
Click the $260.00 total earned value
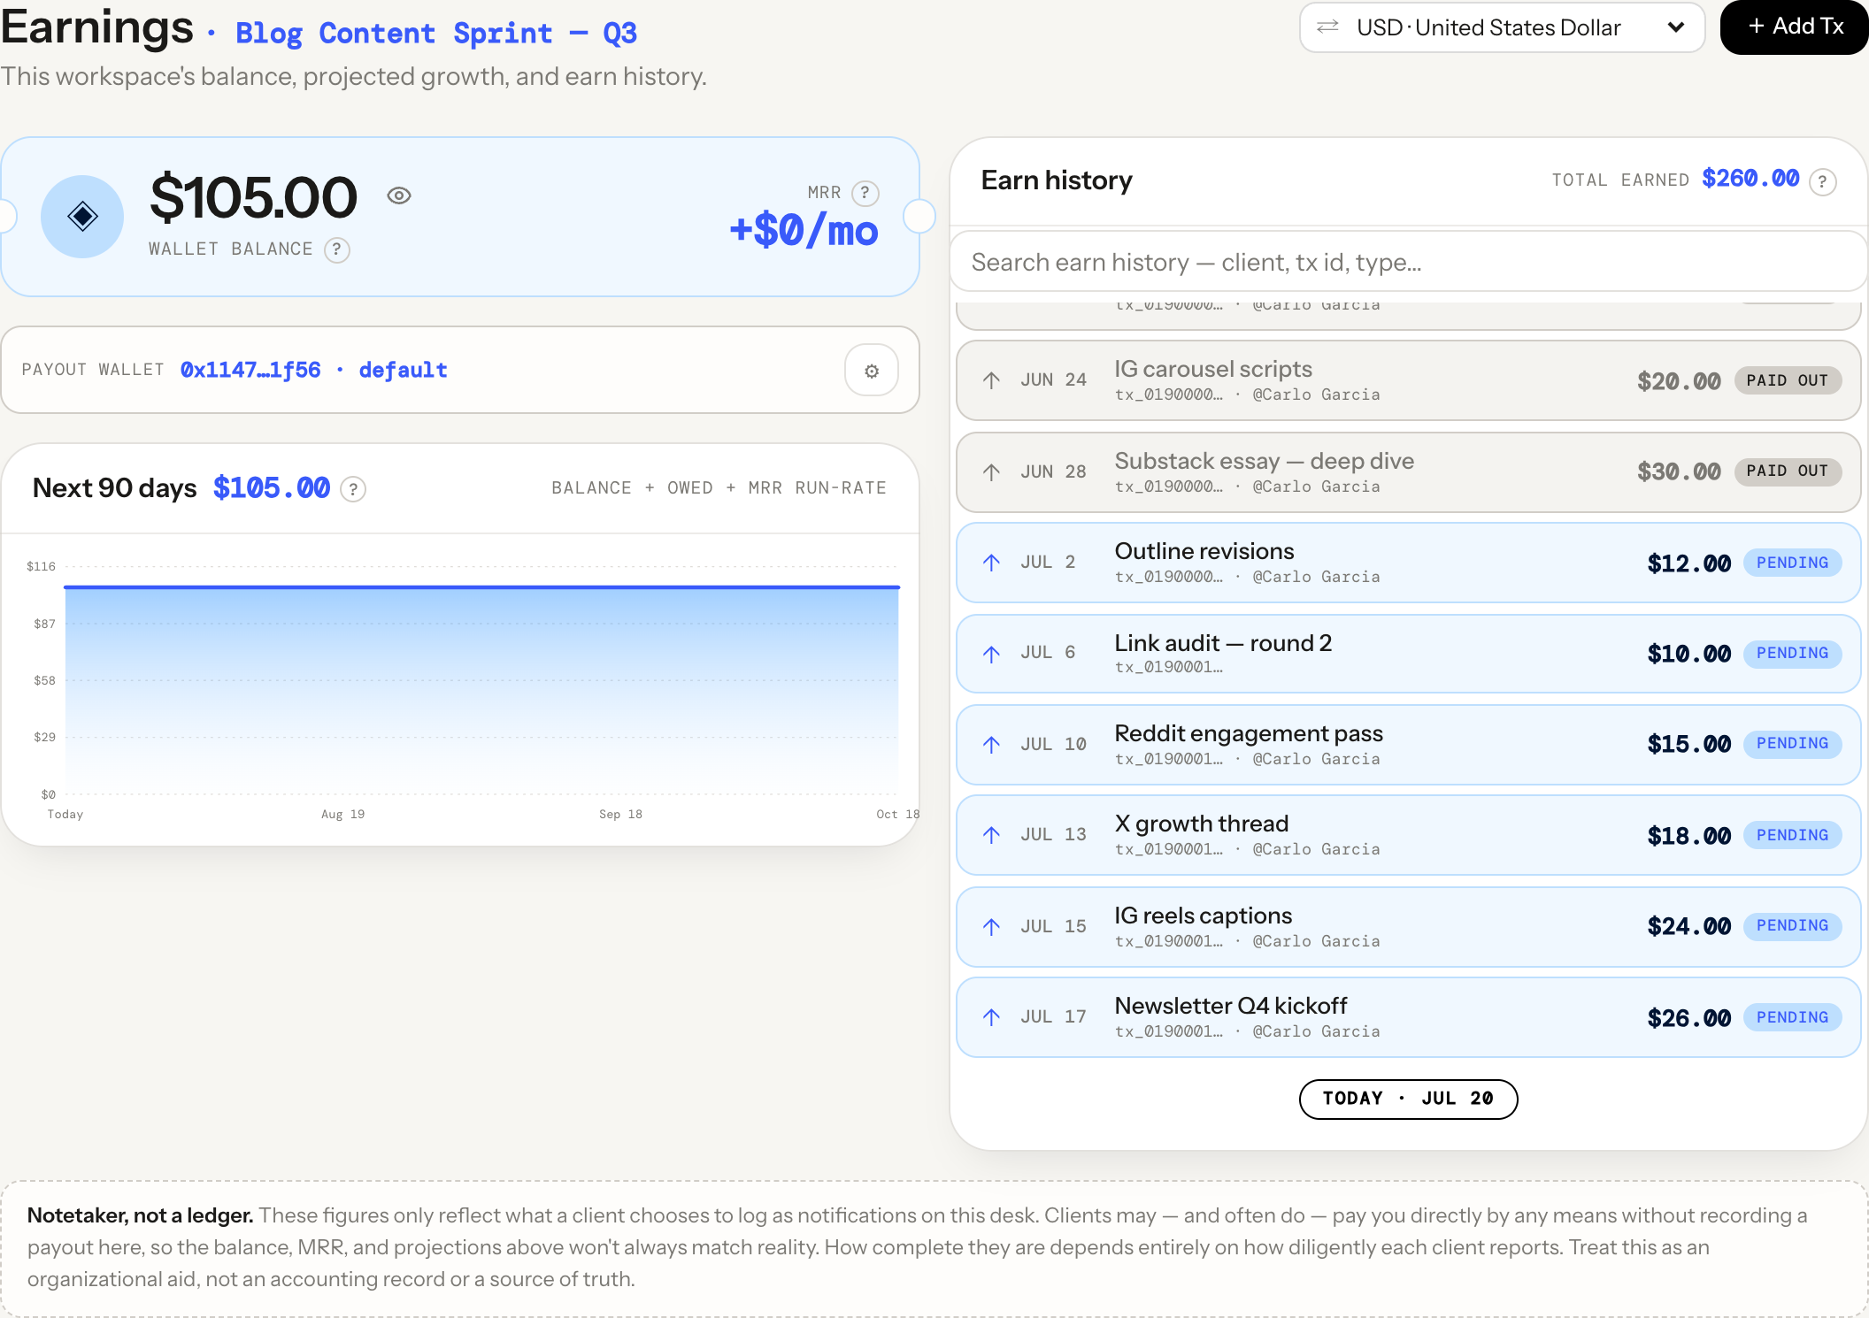pyautogui.click(x=1750, y=179)
